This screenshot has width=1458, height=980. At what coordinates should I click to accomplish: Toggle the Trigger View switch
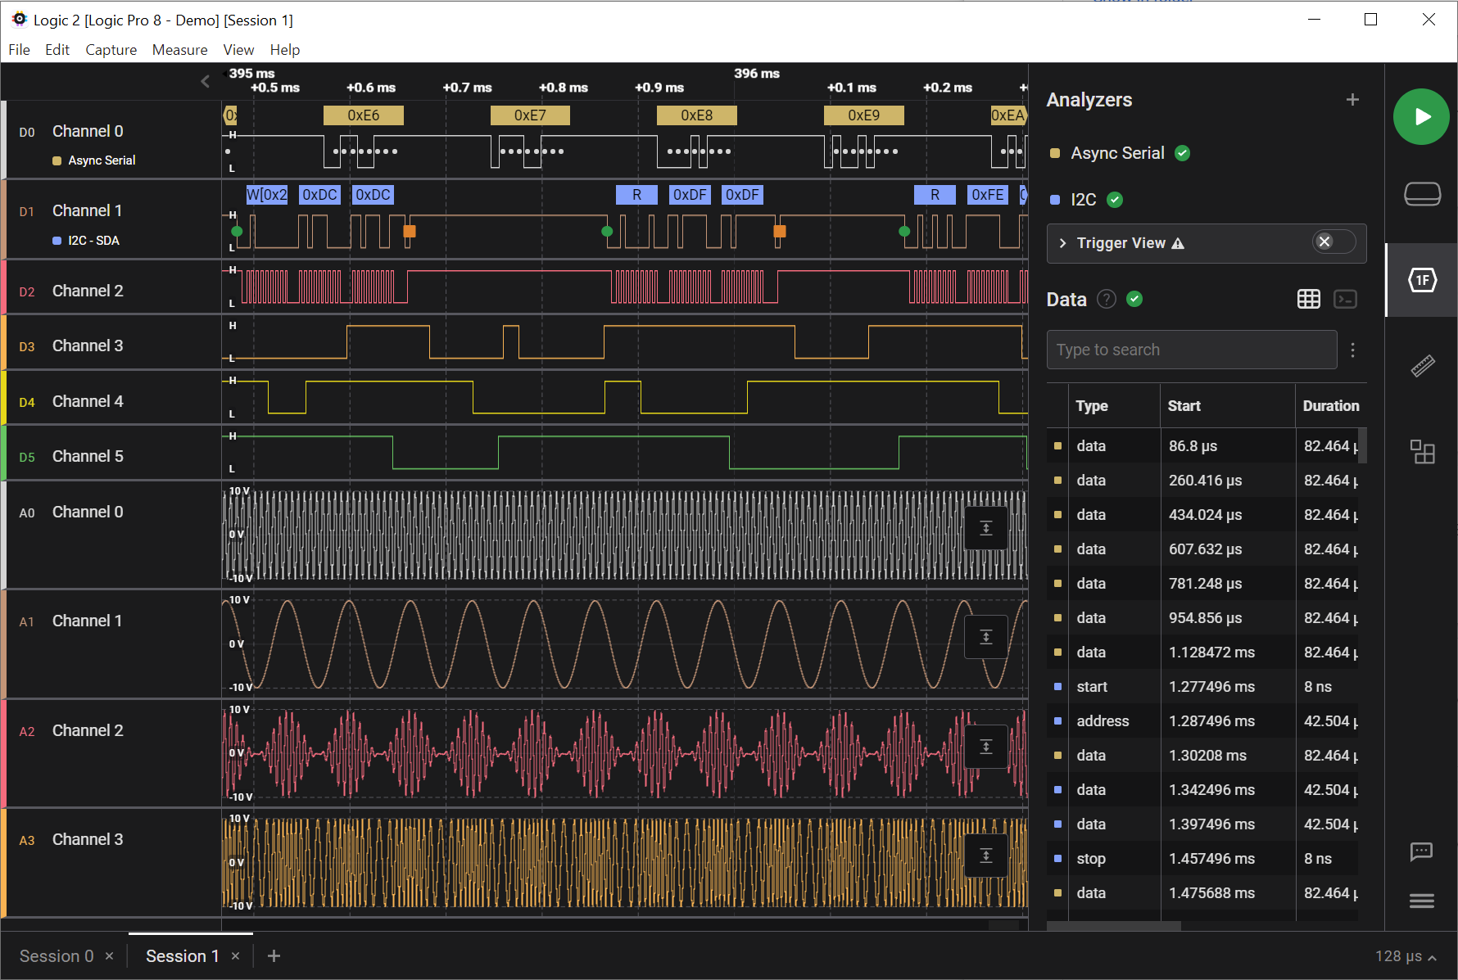pos(1333,242)
